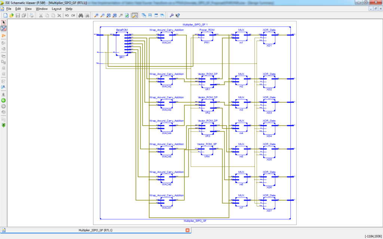Zoom in on the schematic

pyautogui.click(x=96, y=15)
